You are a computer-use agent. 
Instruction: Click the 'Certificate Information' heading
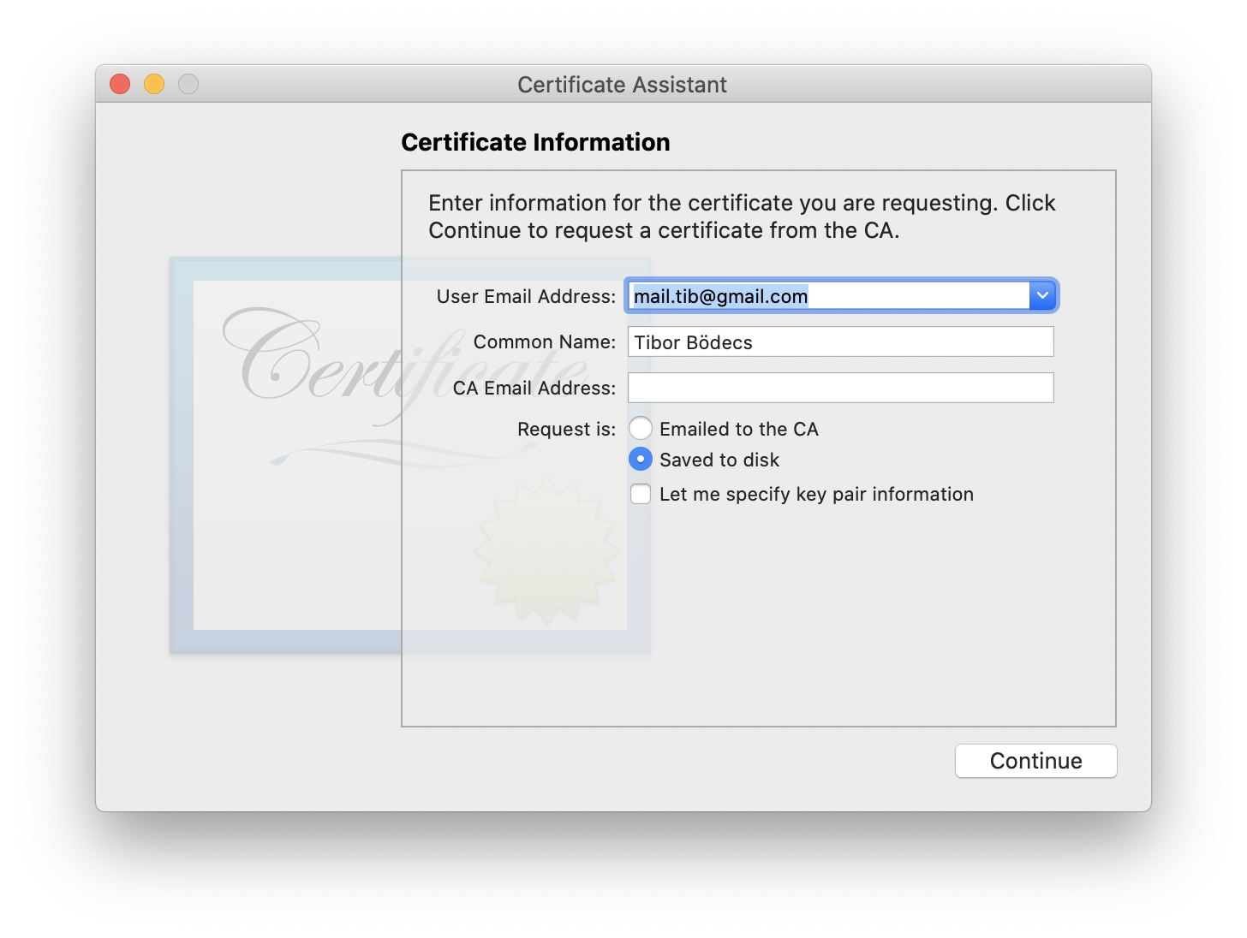(x=535, y=142)
